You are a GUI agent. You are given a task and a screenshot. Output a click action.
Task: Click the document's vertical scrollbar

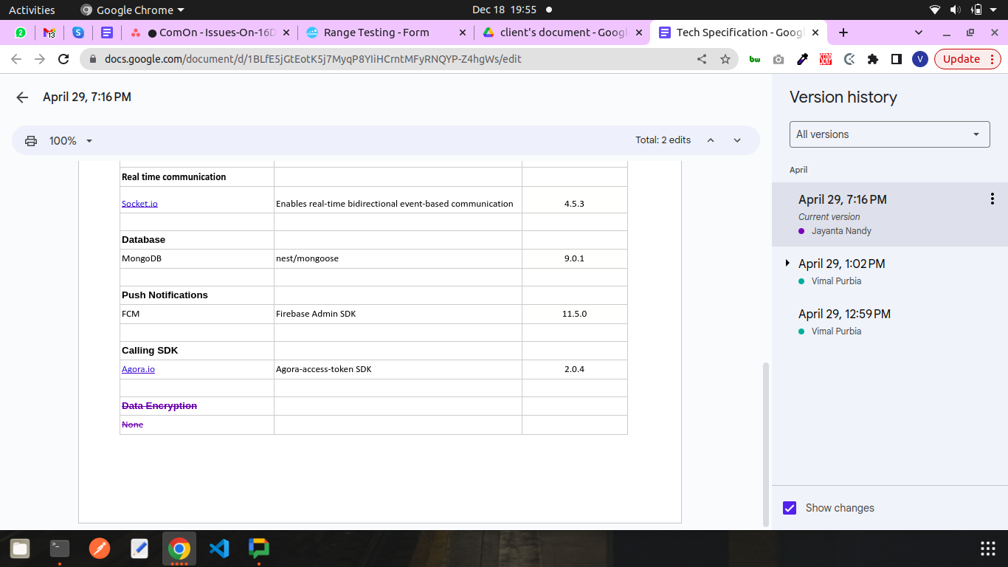pos(765,443)
